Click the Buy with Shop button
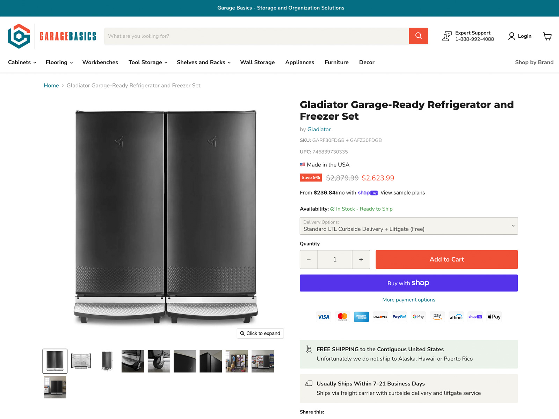Image resolution: width=559 pixels, height=419 pixels. click(409, 283)
